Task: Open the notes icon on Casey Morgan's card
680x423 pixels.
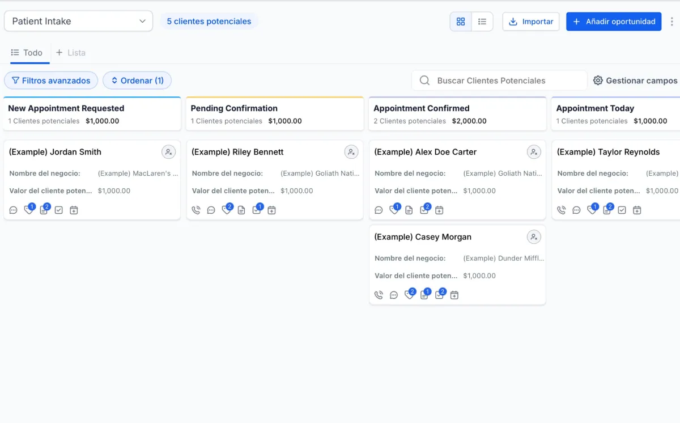Action: [424, 295]
